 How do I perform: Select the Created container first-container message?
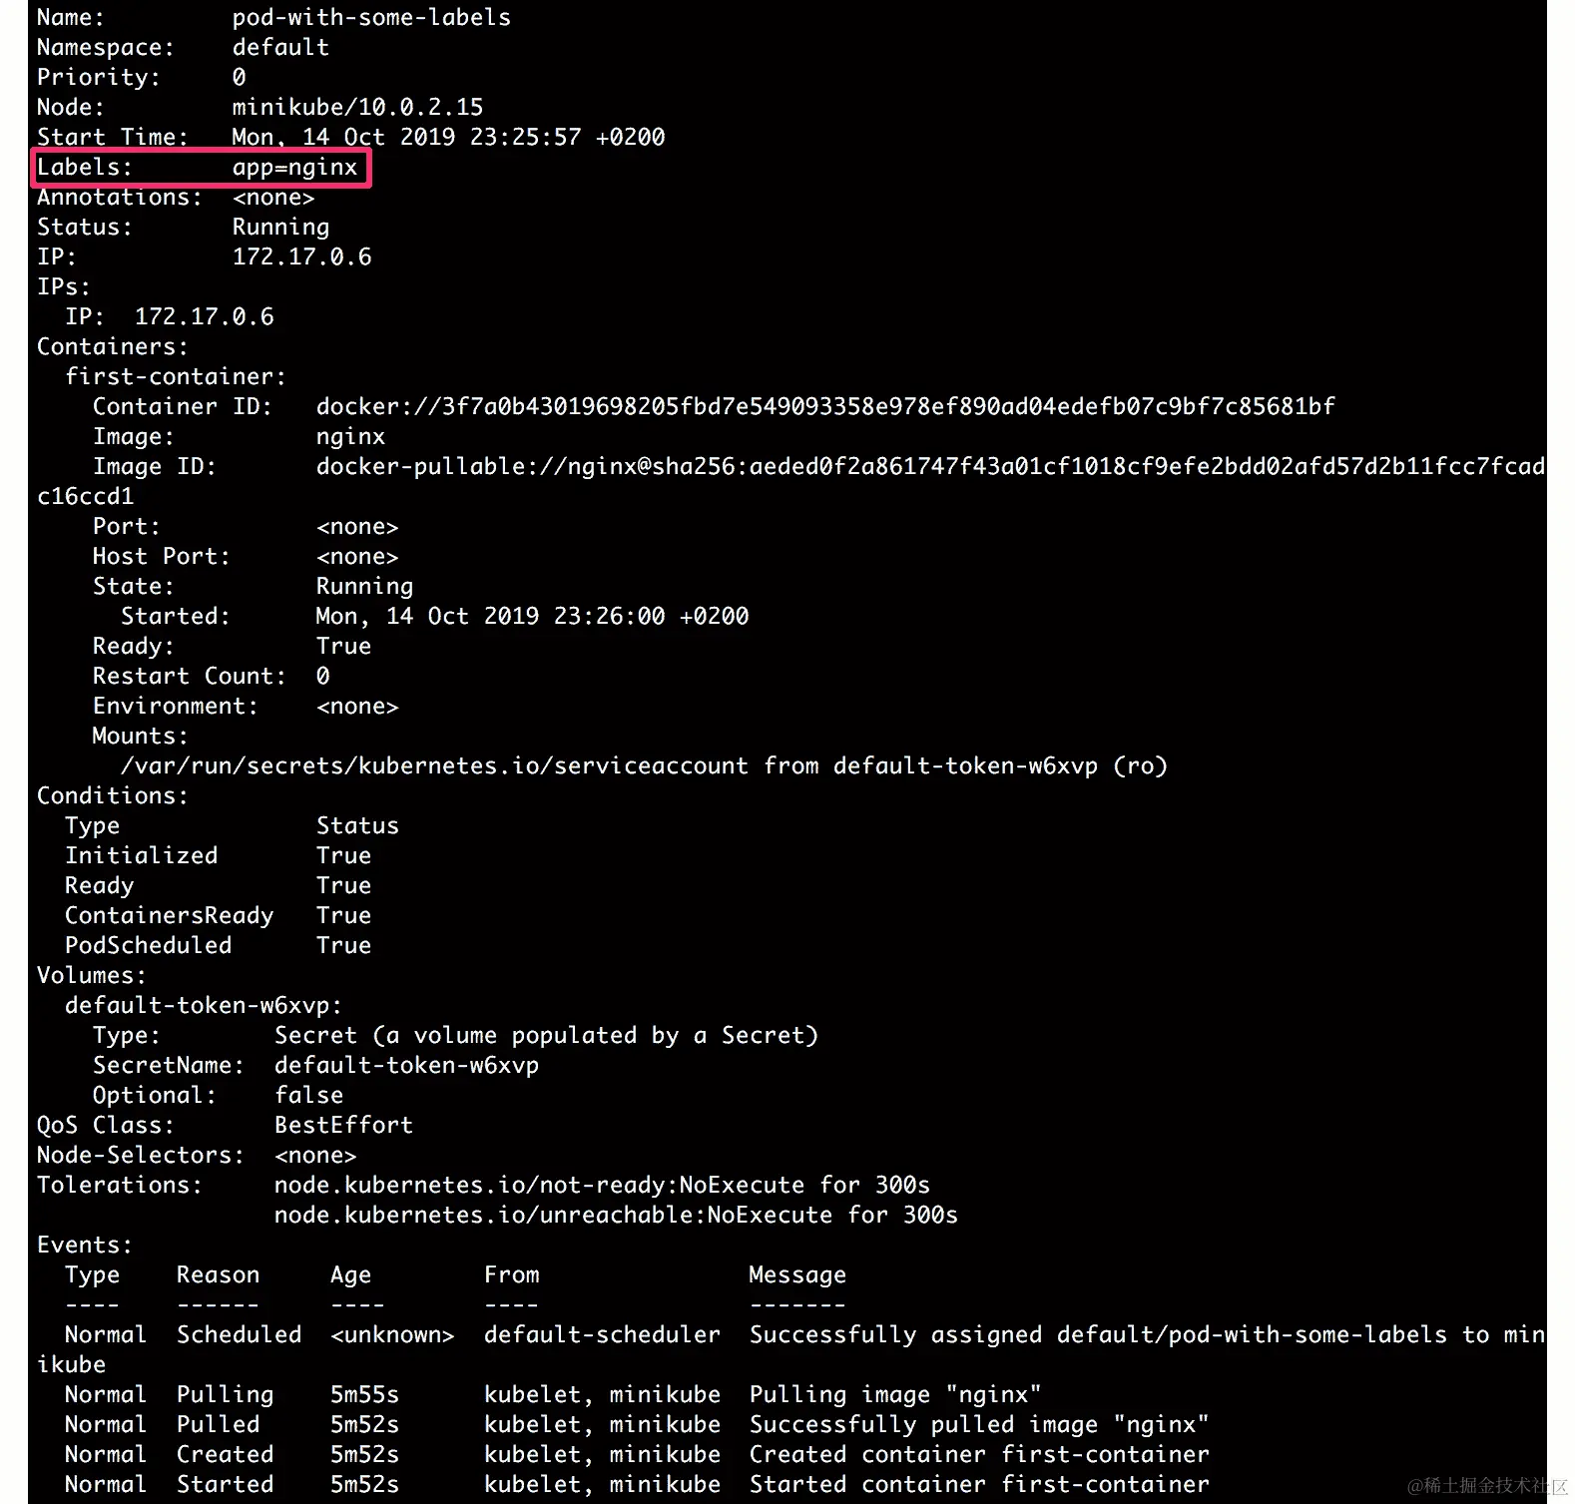(x=979, y=1454)
